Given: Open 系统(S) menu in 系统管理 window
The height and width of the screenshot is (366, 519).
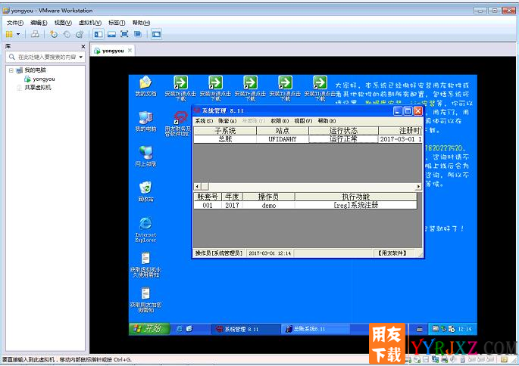Looking at the screenshot, I should (204, 121).
